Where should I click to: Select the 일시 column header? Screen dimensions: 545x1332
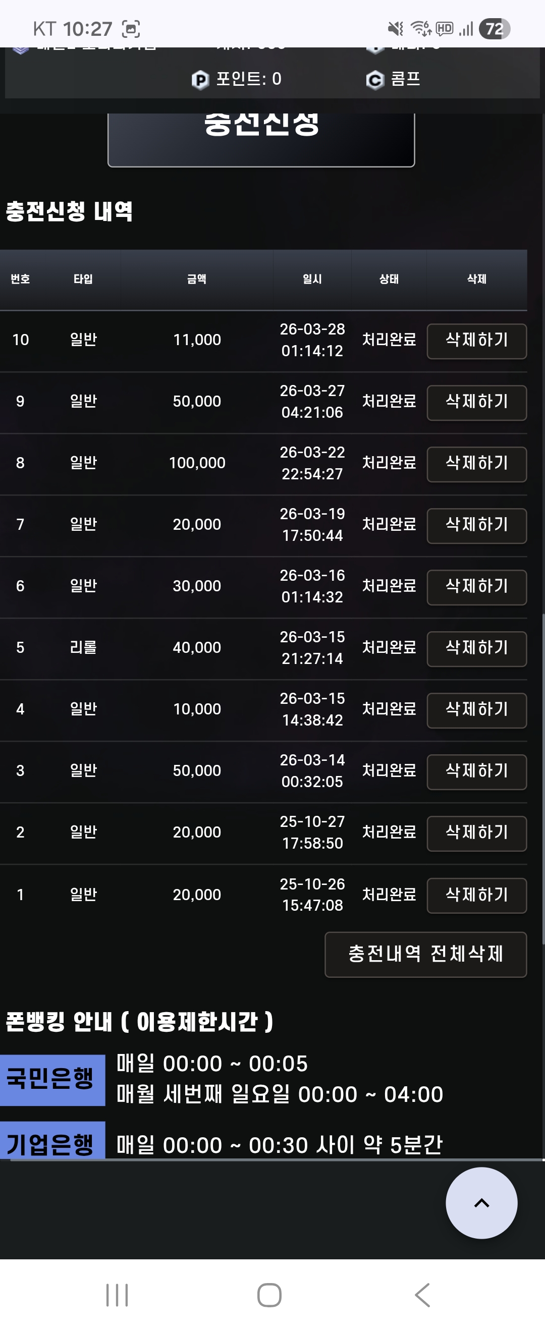click(x=312, y=279)
